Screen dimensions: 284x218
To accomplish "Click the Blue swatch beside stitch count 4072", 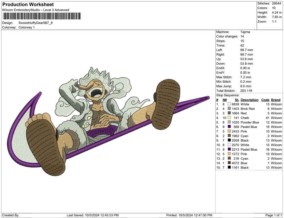I will (x=229, y=163).
